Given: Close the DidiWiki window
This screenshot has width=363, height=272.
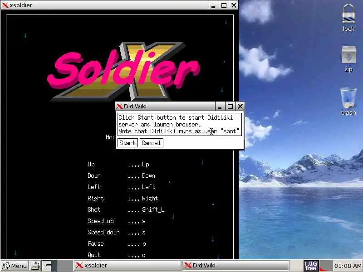Looking at the screenshot, I should coord(240,107).
